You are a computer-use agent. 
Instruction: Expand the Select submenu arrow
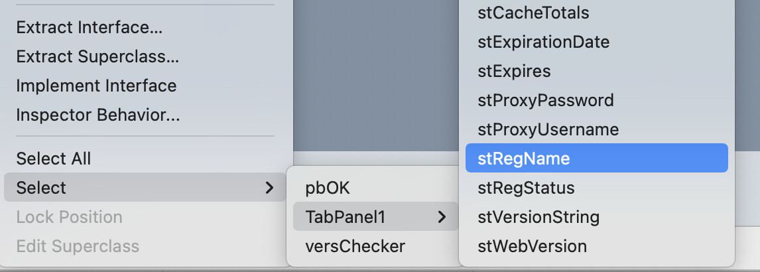click(269, 188)
